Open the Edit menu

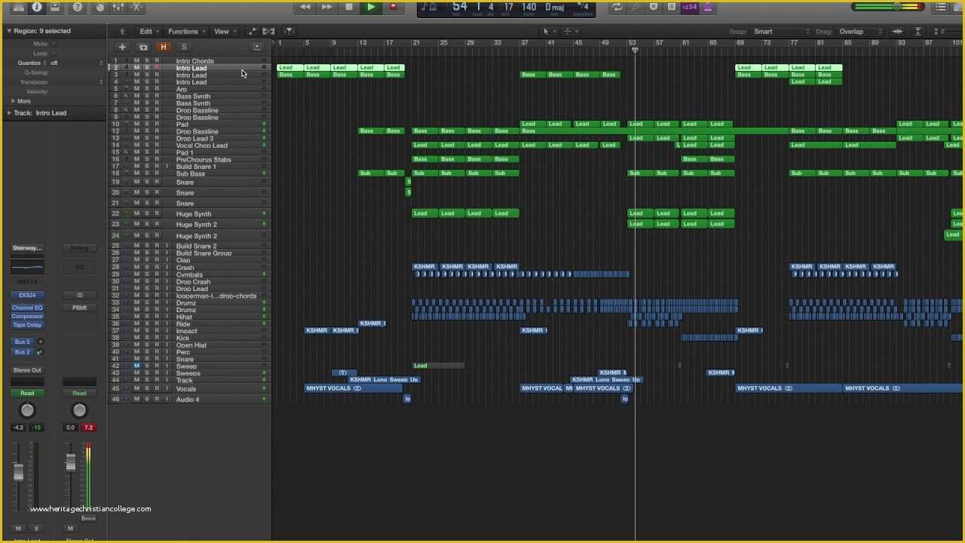click(x=149, y=32)
